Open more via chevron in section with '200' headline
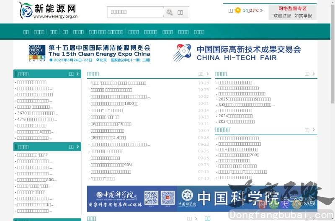The image size is (335, 221). click(x=313, y=130)
